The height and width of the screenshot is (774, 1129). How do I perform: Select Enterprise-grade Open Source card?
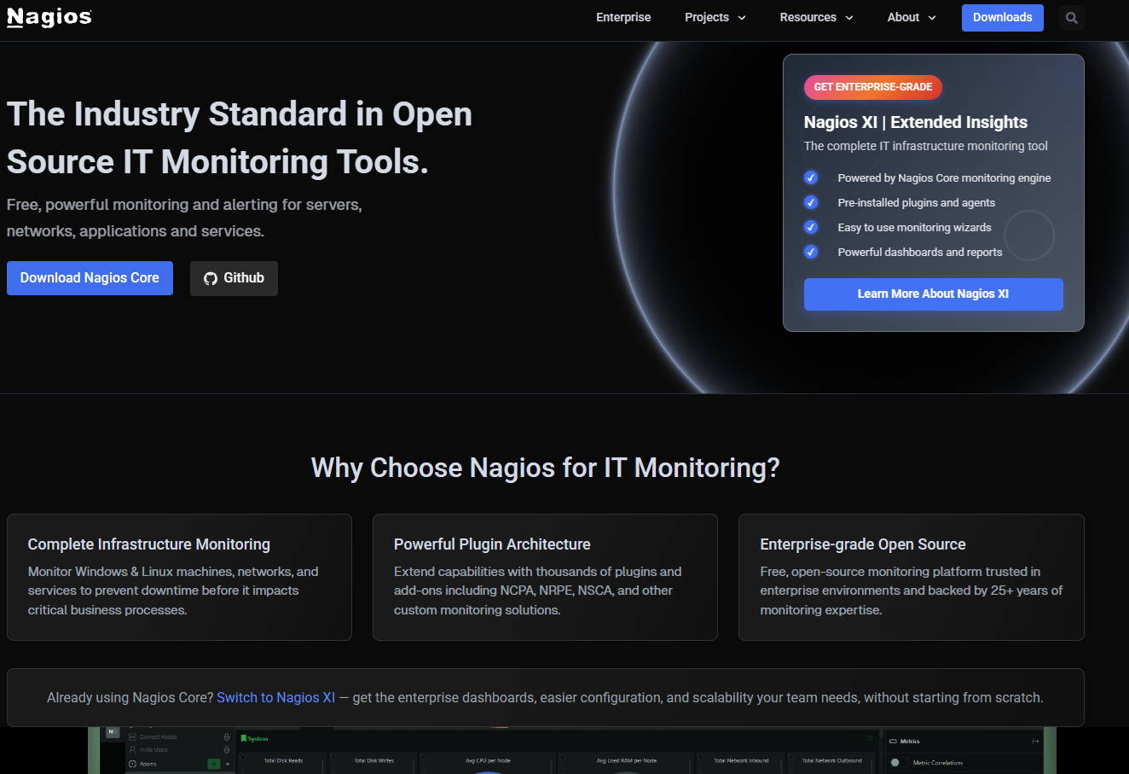[911, 577]
